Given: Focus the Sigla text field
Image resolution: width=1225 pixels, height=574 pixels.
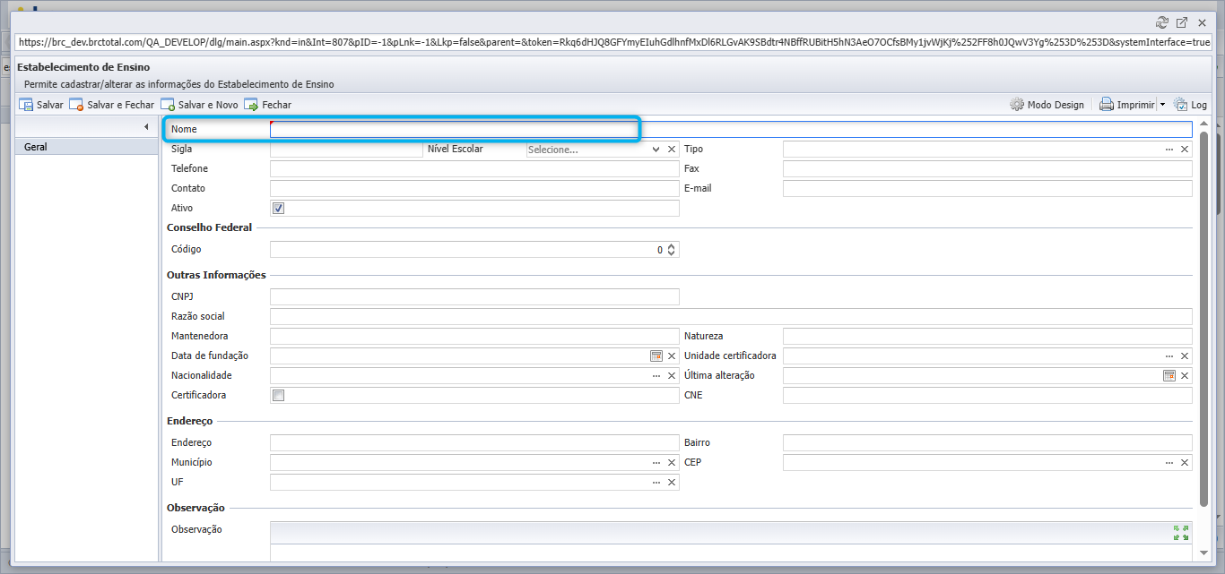Looking at the screenshot, I should 346,149.
